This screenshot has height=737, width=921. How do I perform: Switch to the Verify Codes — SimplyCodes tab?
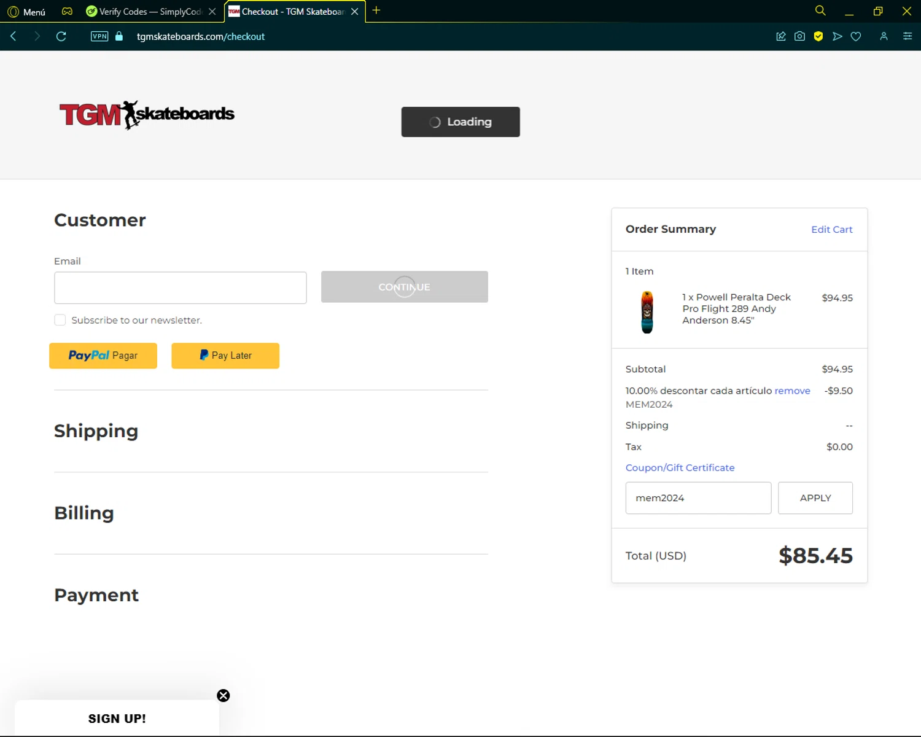coord(150,12)
